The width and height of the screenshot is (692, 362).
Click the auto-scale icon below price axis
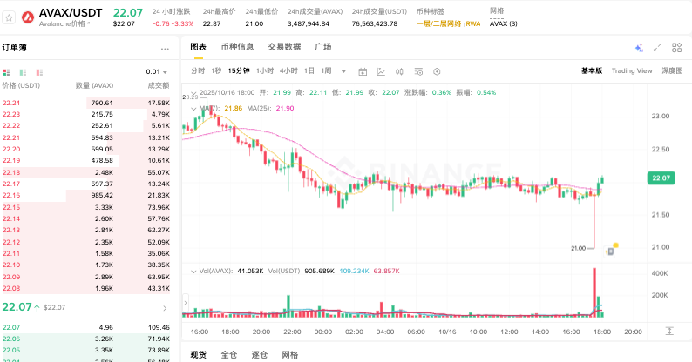(x=669, y=332)
